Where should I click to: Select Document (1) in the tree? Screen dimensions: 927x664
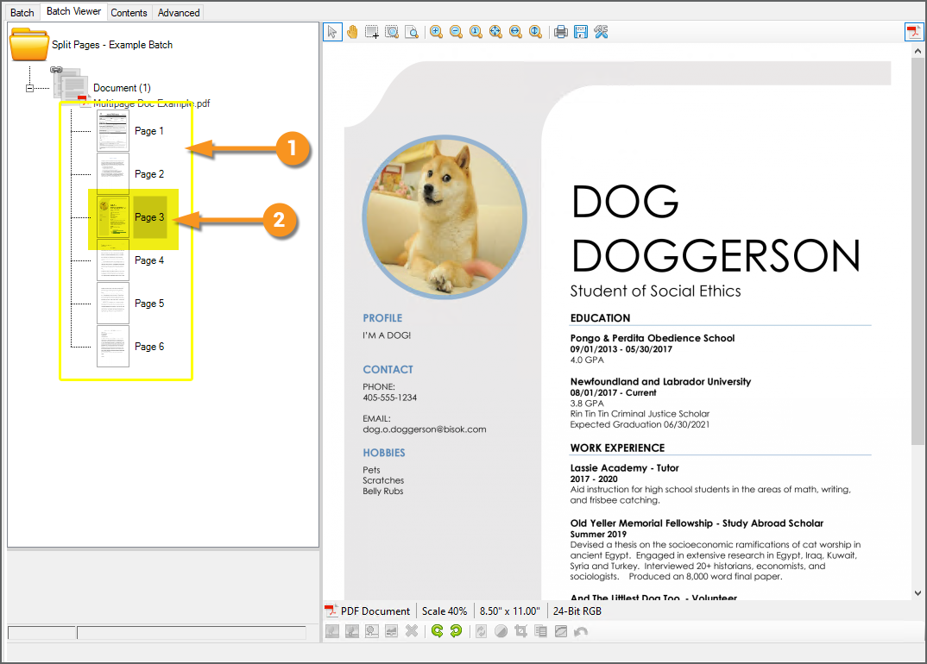(x=122, y=88)
